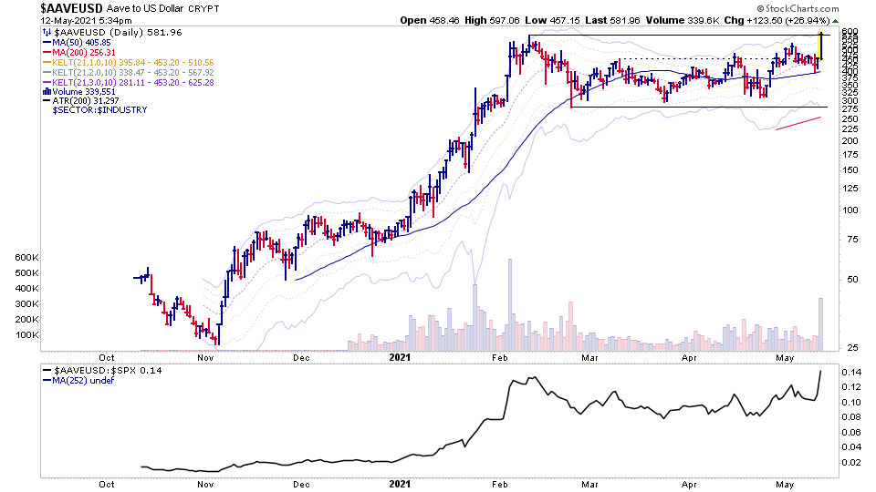Click the red rising trendline near May
The image size is (876, 492).
coord(798,123)
